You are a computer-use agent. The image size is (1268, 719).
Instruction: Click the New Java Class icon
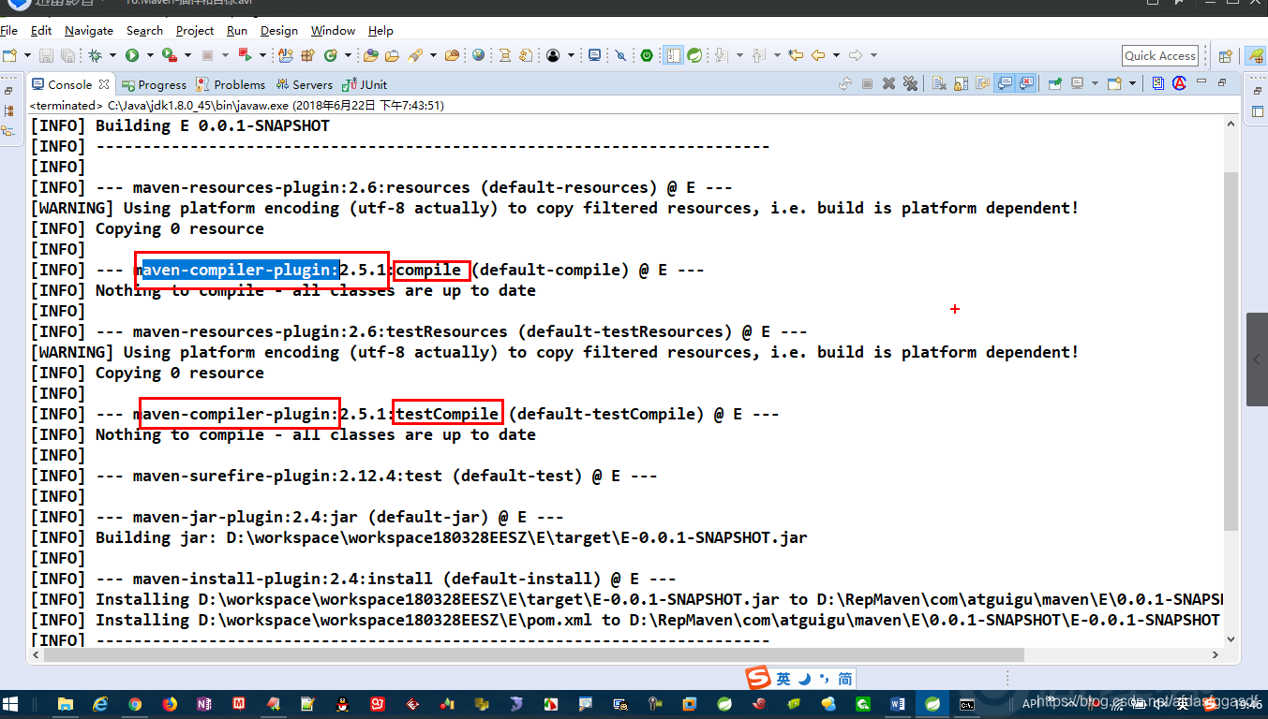pyautogui.click(x=330, y=55)
